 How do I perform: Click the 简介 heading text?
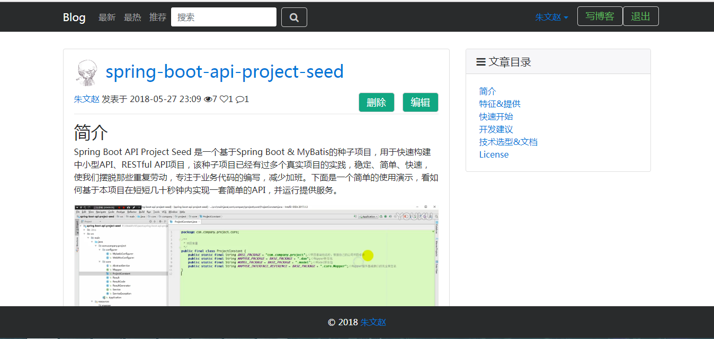pyautogui.click(x=91, y=132)
